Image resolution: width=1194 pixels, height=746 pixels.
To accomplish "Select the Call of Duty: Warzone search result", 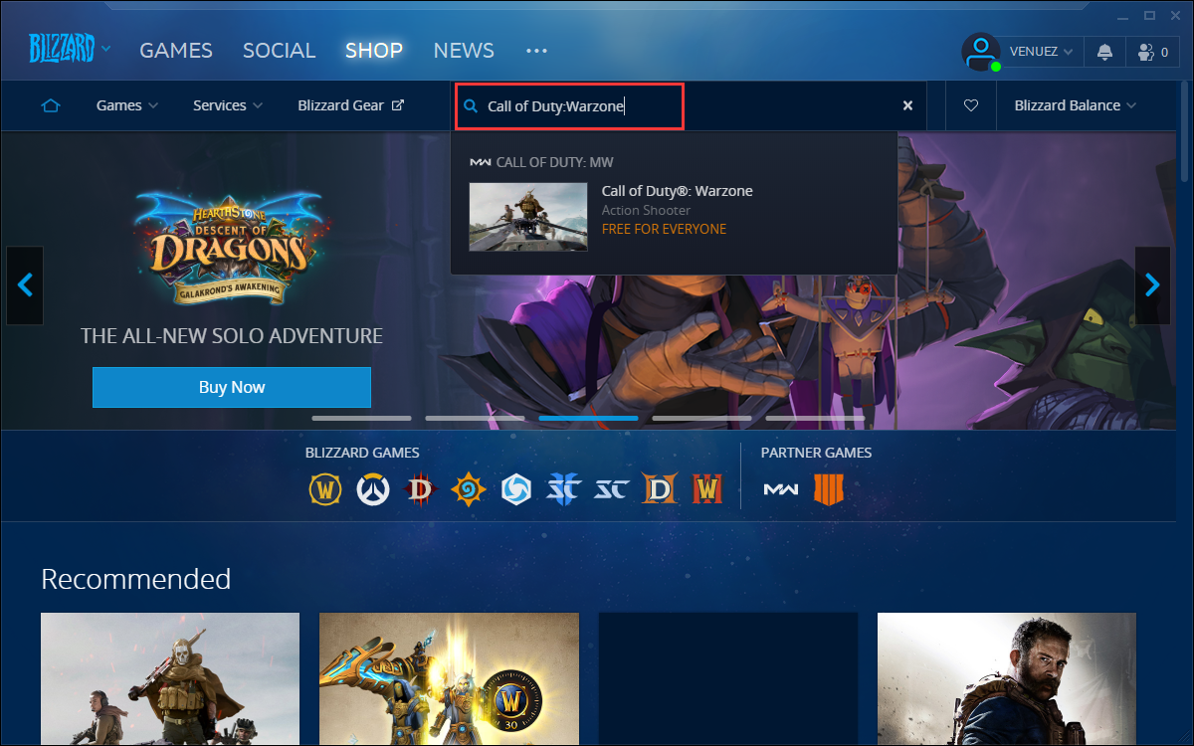I will click(x=677, y=210).
